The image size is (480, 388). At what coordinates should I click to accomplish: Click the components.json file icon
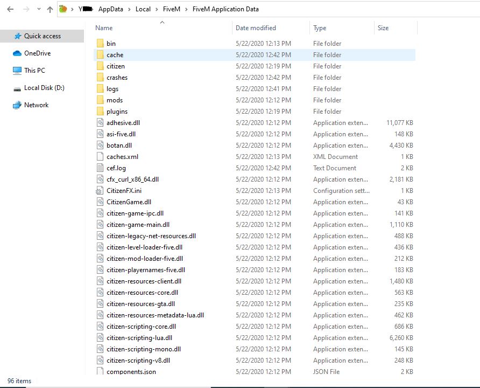[x=100, y=371]
